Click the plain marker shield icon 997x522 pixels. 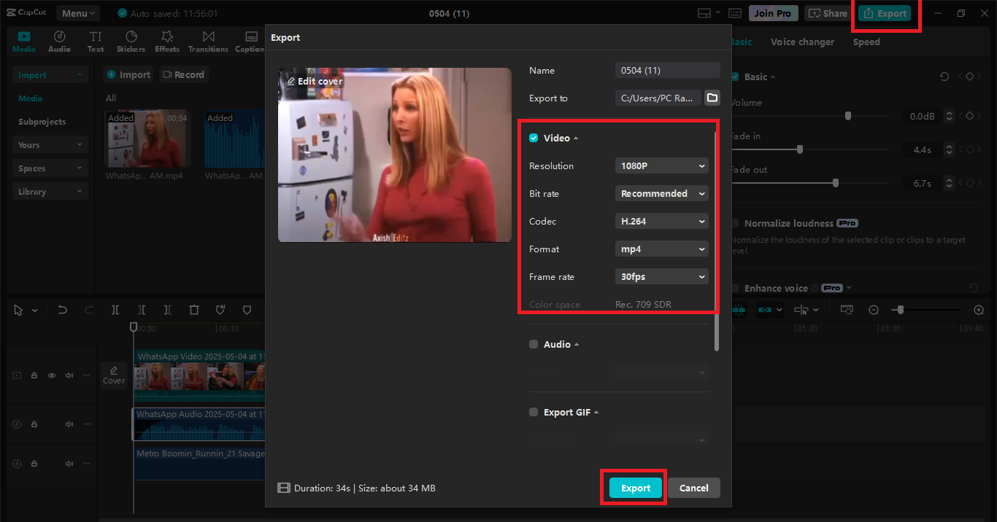click(x=247, y=310)
